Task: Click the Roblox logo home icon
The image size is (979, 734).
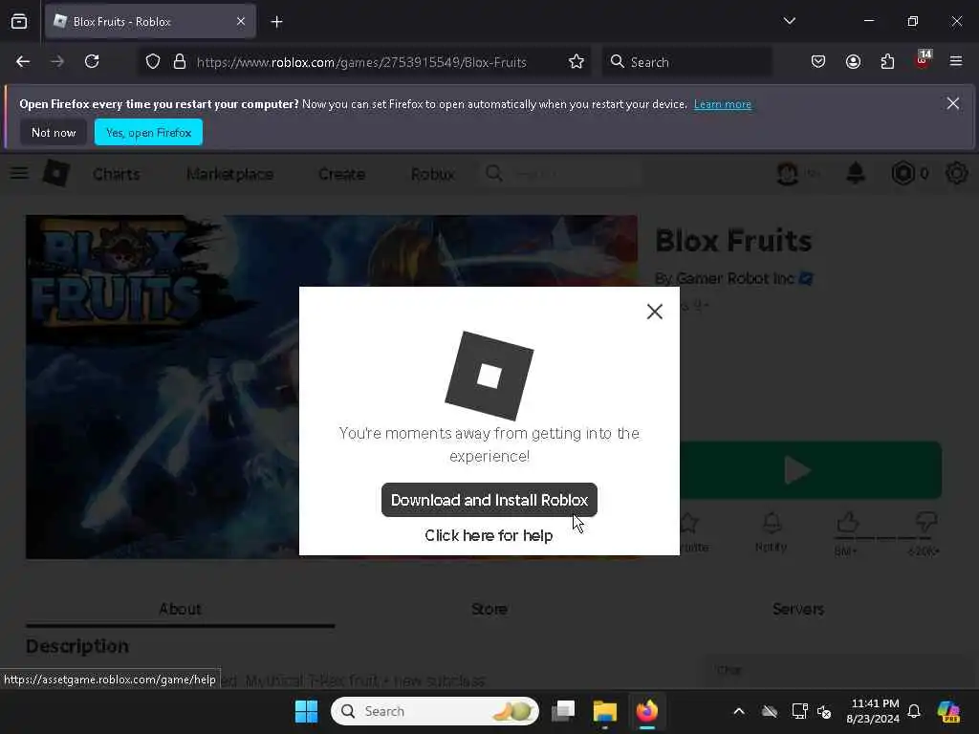Action: pos(56,173)
